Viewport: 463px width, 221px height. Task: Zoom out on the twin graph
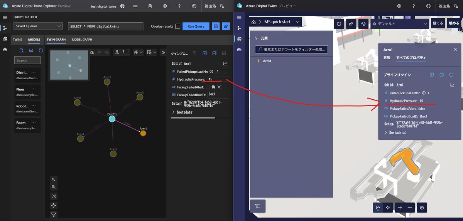(x=54, y=187)
